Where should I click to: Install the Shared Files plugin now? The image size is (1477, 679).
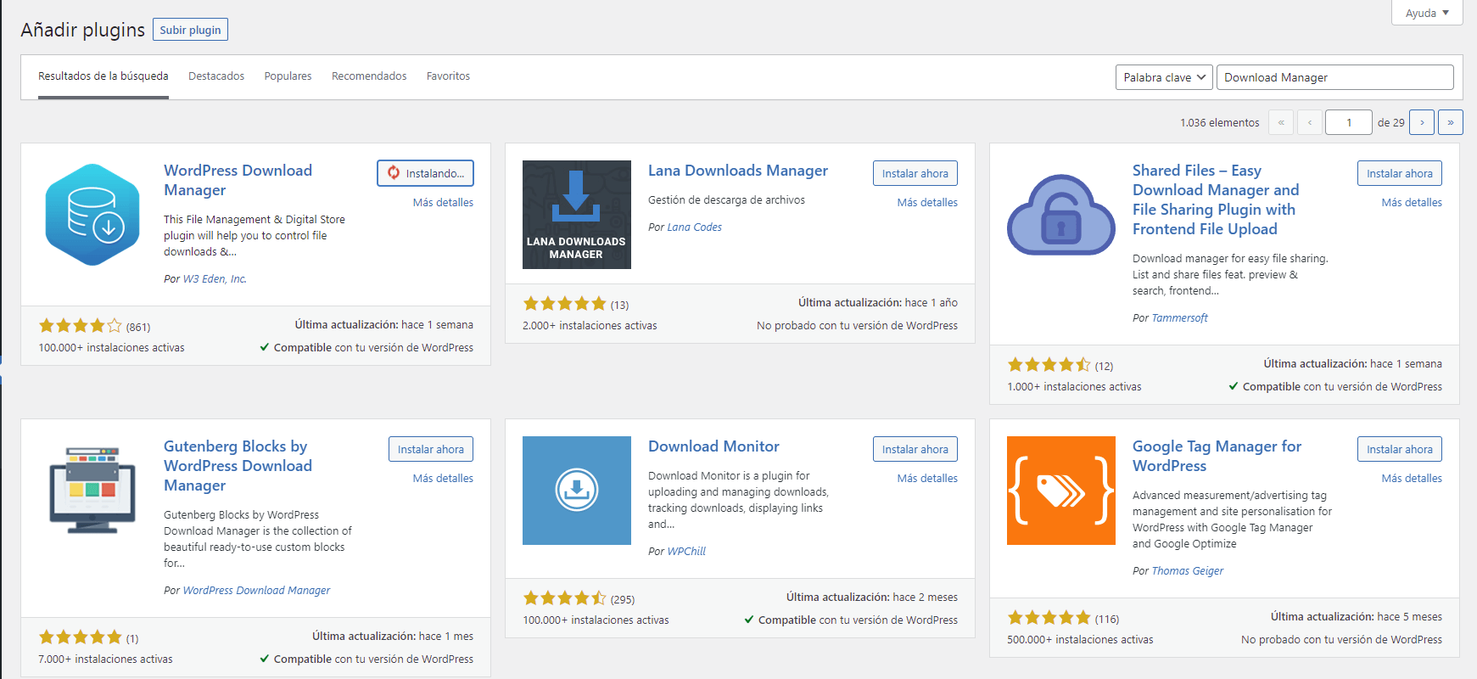click(x=1400, y=173)
